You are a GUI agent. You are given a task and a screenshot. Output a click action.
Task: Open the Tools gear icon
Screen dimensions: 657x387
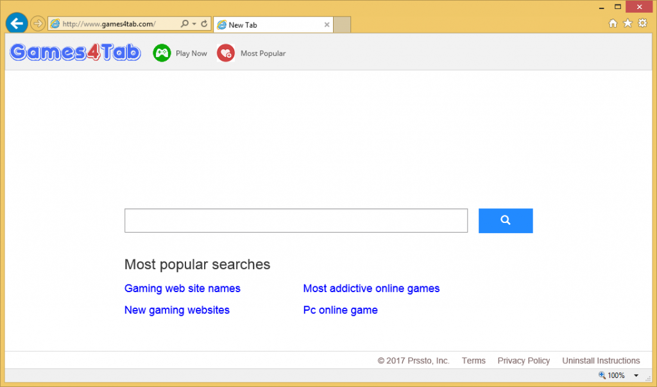(x=643, y=23)
